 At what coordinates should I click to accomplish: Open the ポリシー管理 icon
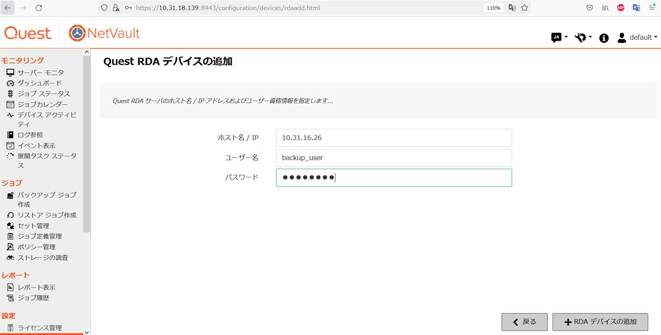point(10,247)
